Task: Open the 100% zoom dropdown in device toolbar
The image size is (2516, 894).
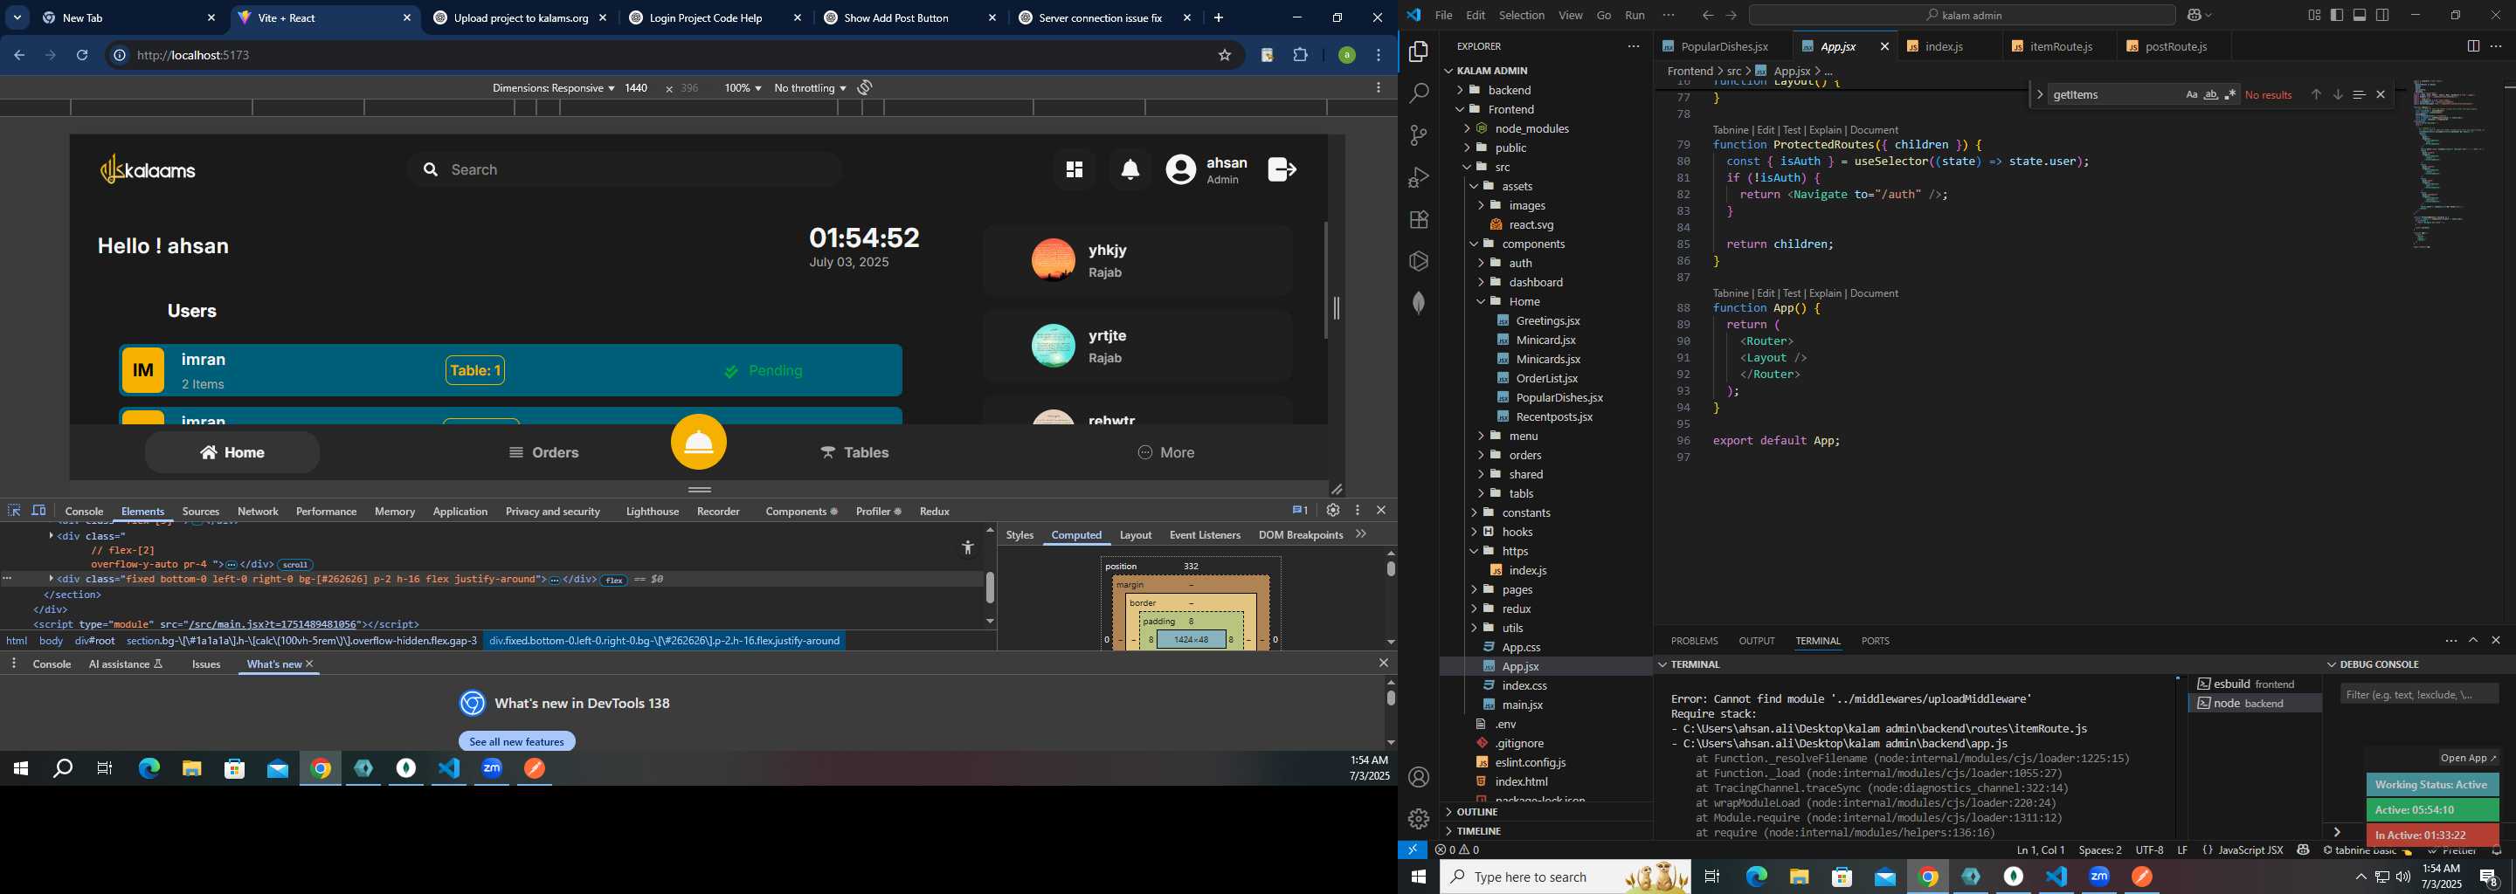Action: (x=743, y=88)
